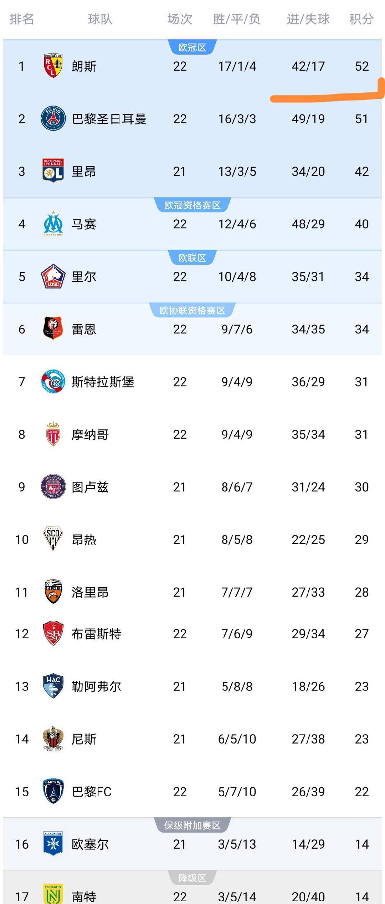Tap the Le Havre HAC logo
This screenshot has width=385, height=904.
53,686
